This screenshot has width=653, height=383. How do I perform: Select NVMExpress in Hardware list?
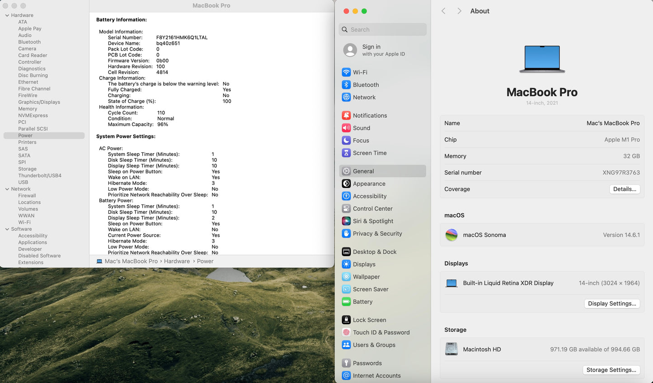coord(33,116)
